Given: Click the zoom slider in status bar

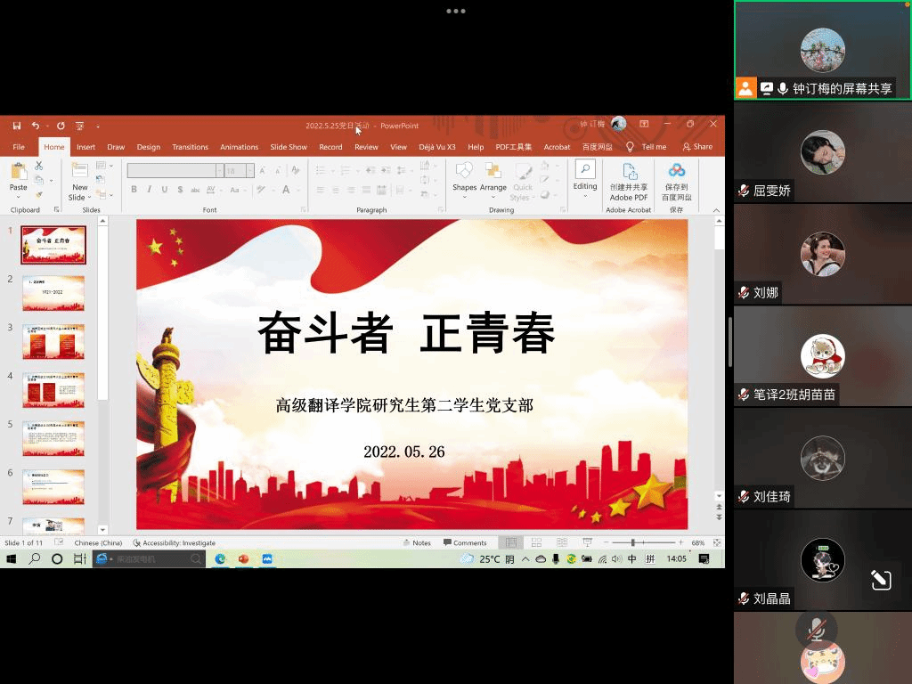Looking at the screenshot, I should [633, 542].
